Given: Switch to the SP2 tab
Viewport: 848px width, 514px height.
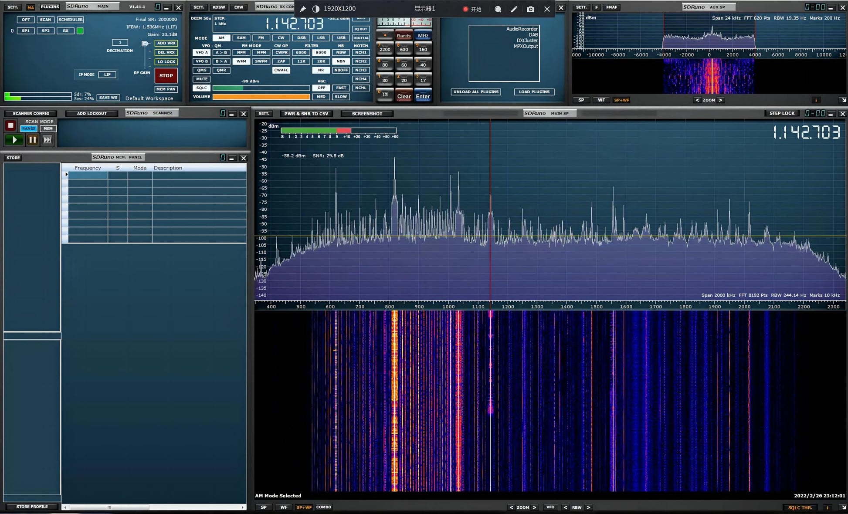Looking at the screenshot, I should pos(45,31).
